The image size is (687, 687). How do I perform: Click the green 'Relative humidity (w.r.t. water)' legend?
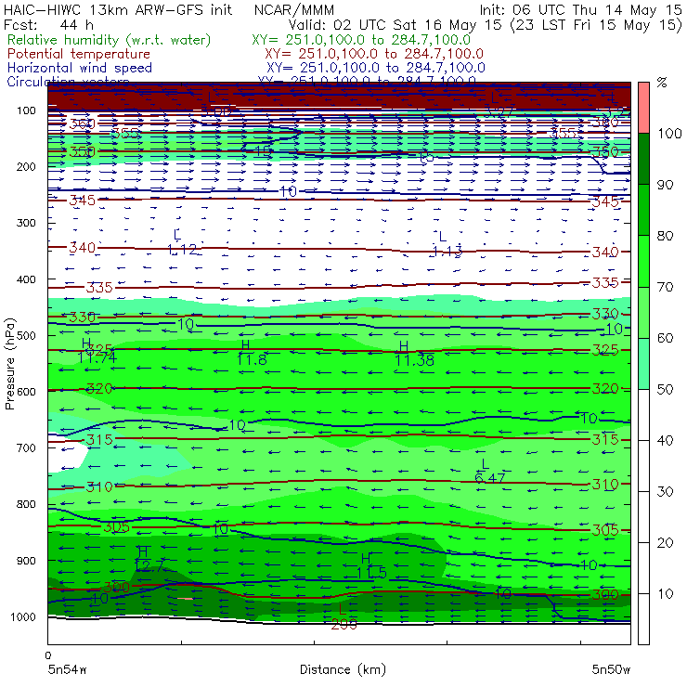(110, 40)
